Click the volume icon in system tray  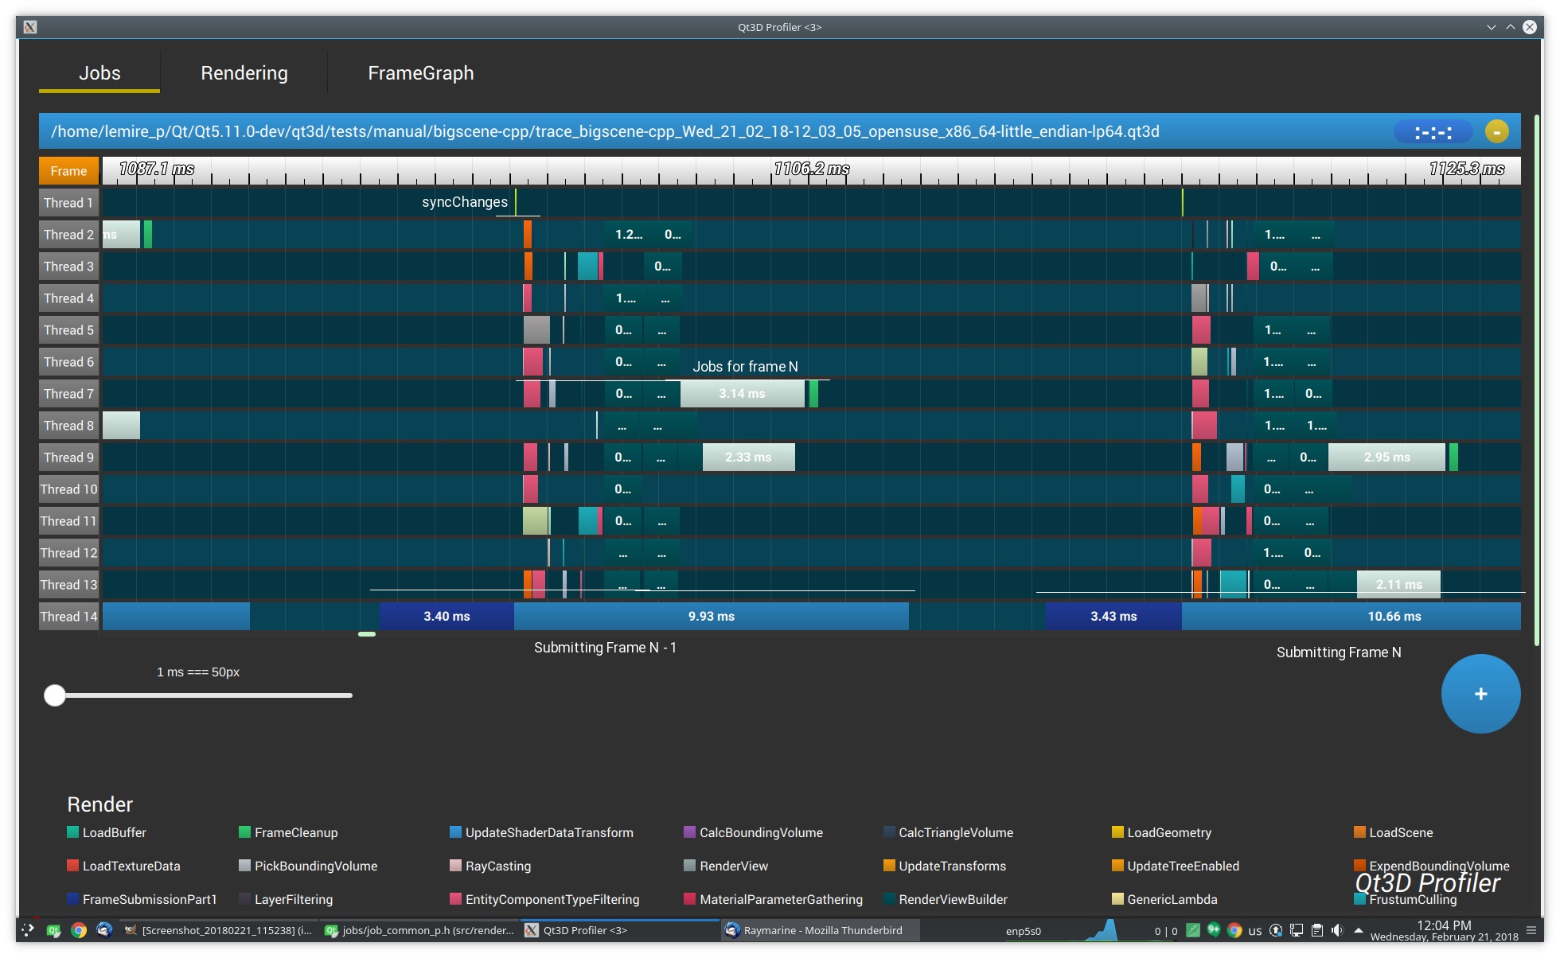(1337, 930)
